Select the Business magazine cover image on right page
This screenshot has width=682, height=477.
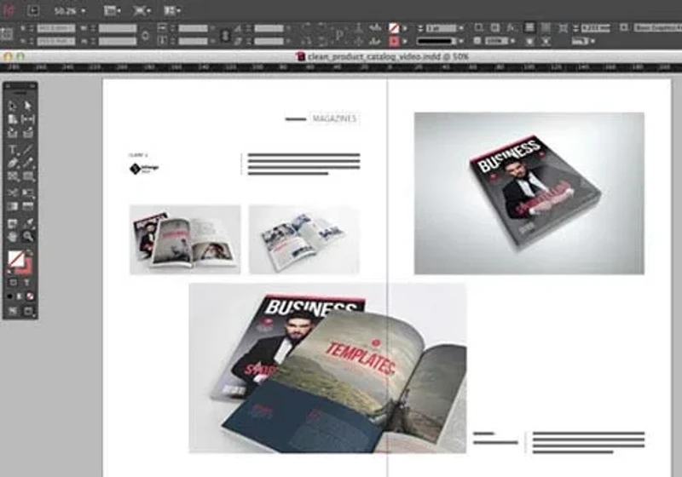(529, 193)
